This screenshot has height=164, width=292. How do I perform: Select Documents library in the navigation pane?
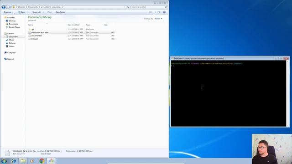pyautogui.click(x=14, y=36)
